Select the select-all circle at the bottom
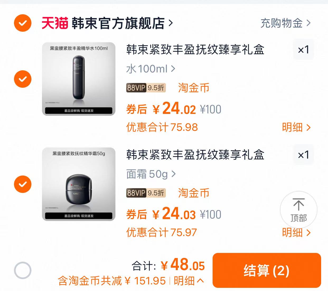This screenshot has height=291, width=328. click(23, 270)
